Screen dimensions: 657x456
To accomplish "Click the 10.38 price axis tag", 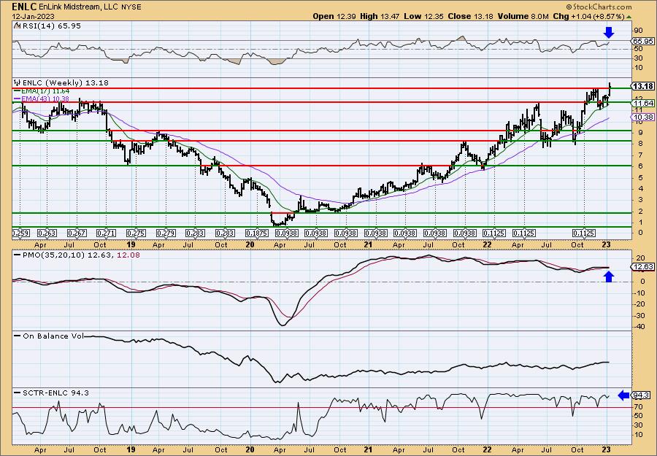I will [642, 117].
